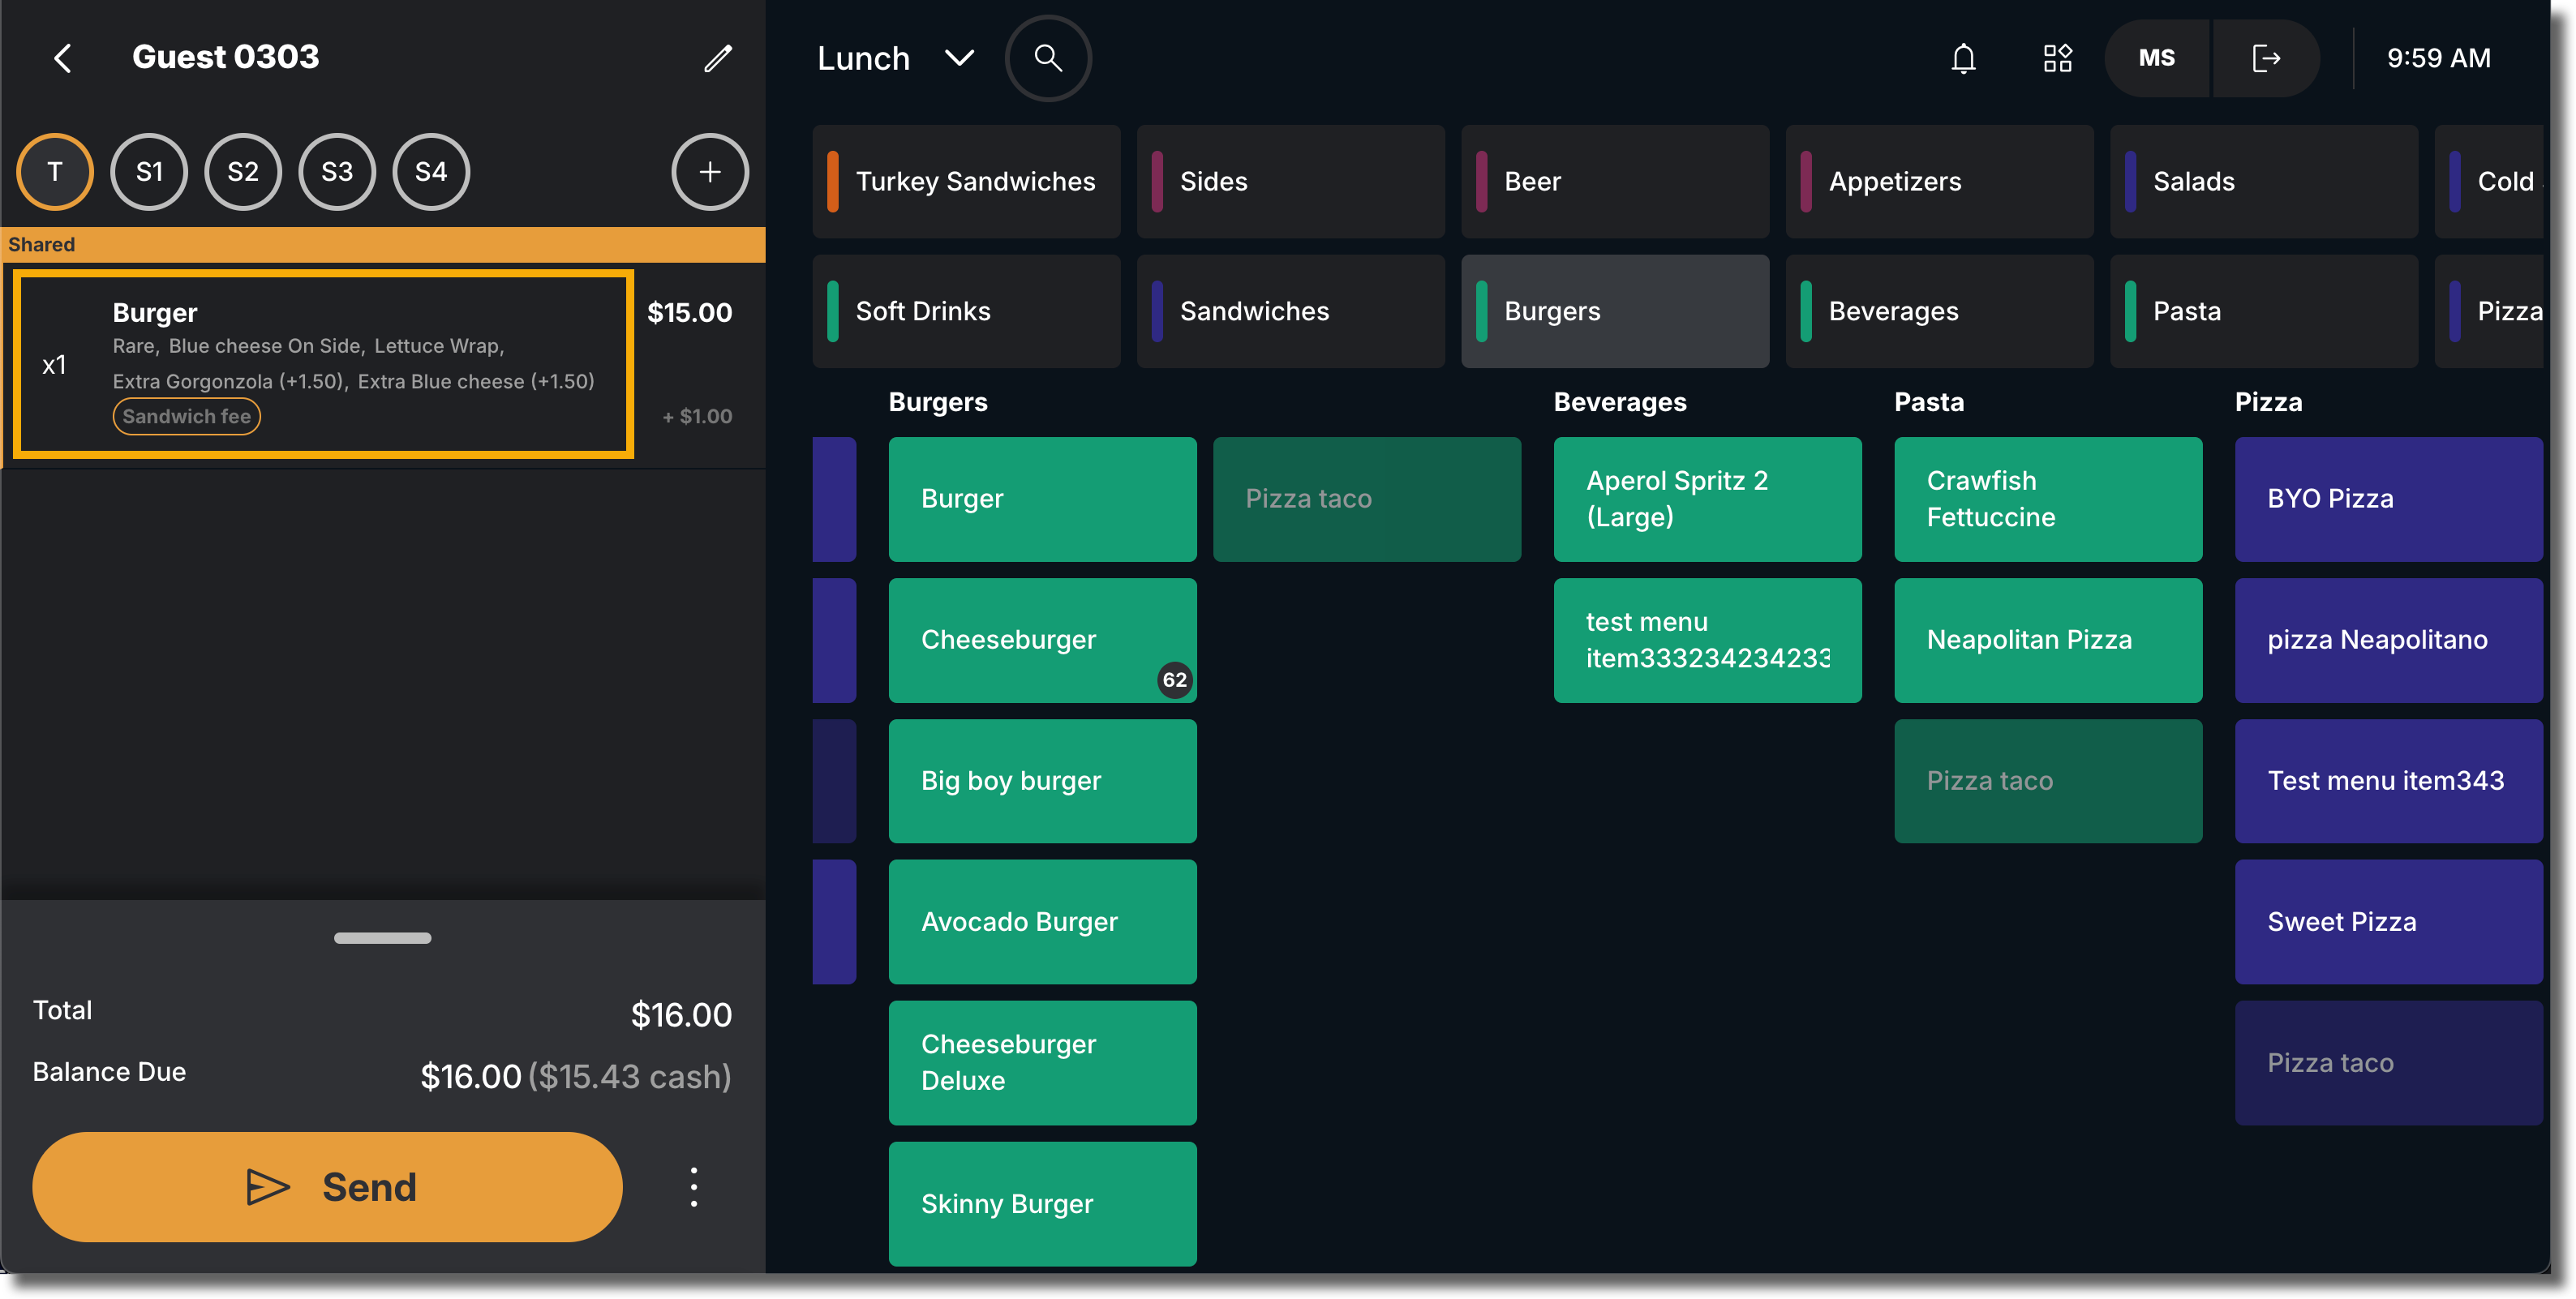Click the Shared section header
Viewport: 2576px width, 1299px height.
click(383, 245)
